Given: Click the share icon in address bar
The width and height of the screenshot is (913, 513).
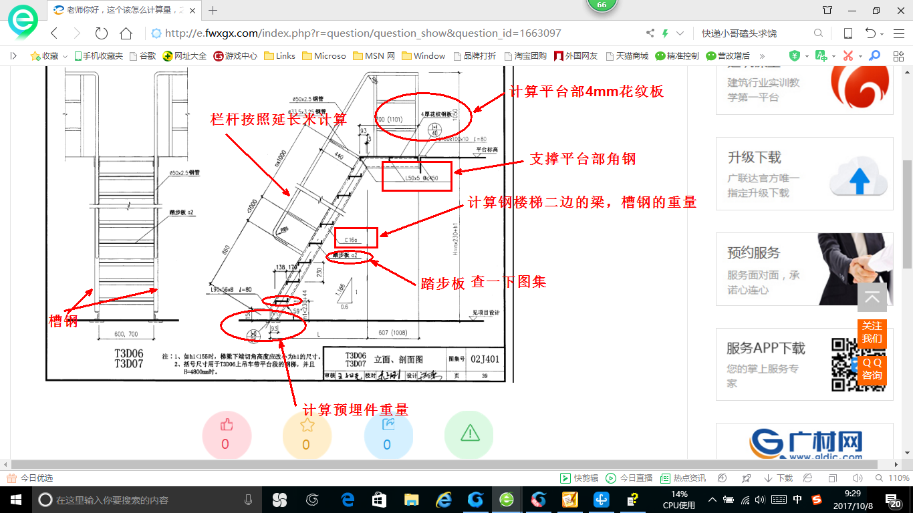Looking at the screenshot, I should [x=650, y=33].
